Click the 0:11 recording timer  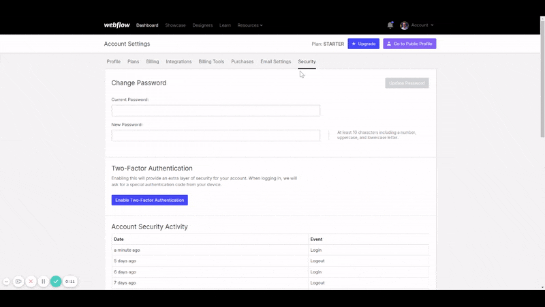[x=70, y=281]
